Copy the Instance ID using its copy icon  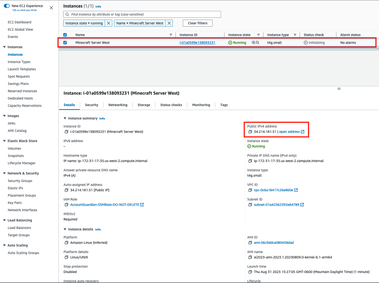point(66,131)
